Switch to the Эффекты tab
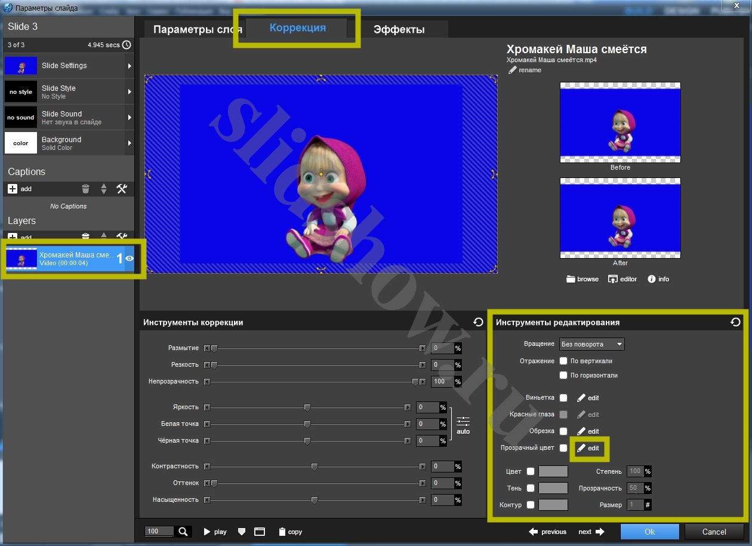 [x=399, y=30]
